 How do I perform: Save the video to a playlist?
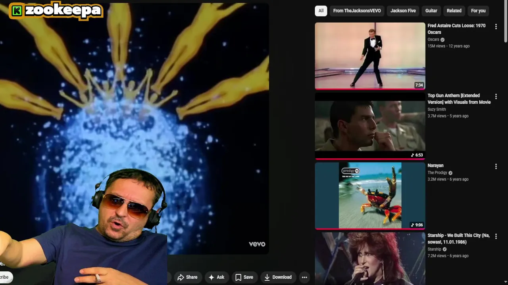[x=244, y=277]
